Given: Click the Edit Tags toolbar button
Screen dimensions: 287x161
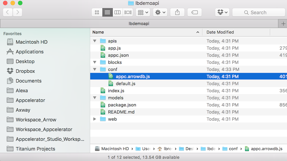Looking at the screenshot, I should pos(194,12).
